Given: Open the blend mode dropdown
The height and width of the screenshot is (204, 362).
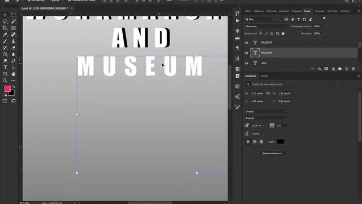Looking at the screenshot, I should pyautogui.click(x=267, y=27).
